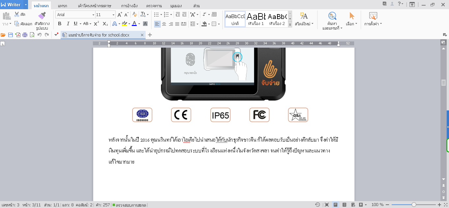Viewport: 449px width, 208px height.
Task: Apply the yellow text highlight color
Action: 124,24
